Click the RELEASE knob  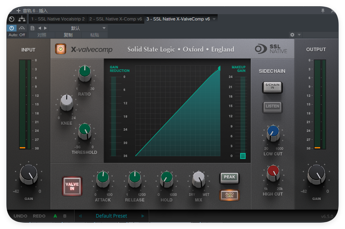(135, 179)
